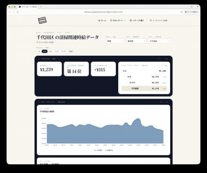The image size is (207, 173).
Task: Select the highlighted 30日 period pill
Action: pos(45,52)
